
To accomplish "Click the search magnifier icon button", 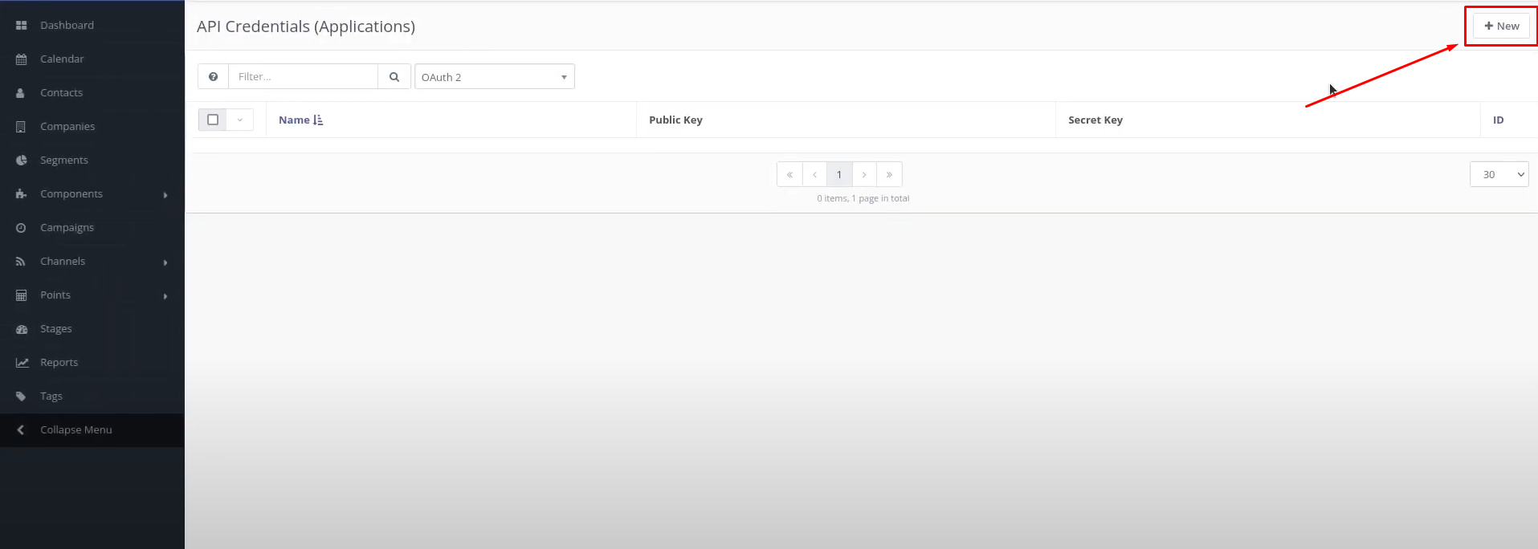I will point(394,77).
